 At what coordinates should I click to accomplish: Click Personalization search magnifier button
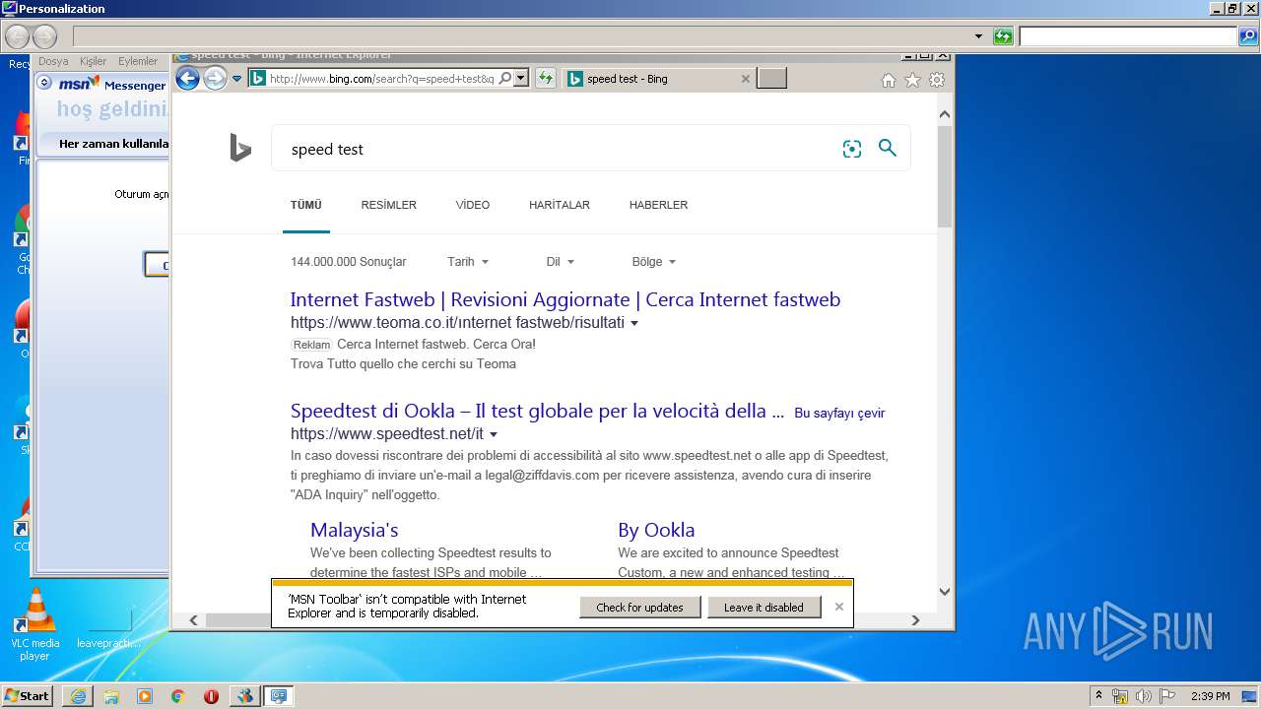pos(1248,36)
